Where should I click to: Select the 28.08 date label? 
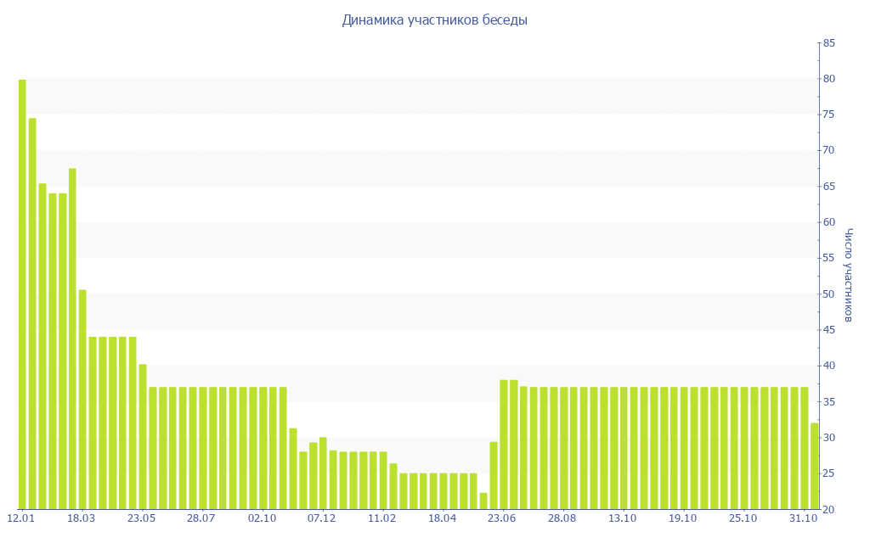click(x=562, y=518)
